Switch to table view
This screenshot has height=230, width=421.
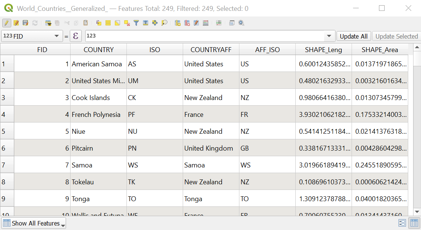(x=414, y=223)
